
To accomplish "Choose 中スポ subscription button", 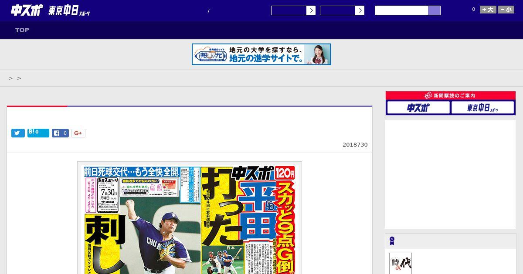I will (x=418, y=107).
